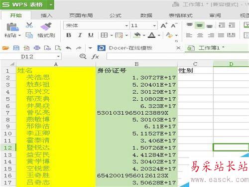Apply cell borders icon

pos(104,35)
